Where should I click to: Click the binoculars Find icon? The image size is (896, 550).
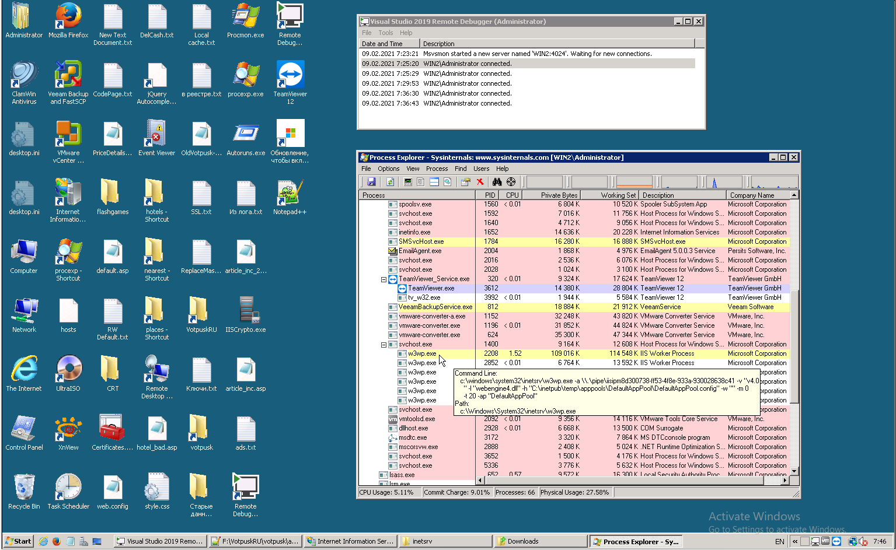click(x=497, y=182)
